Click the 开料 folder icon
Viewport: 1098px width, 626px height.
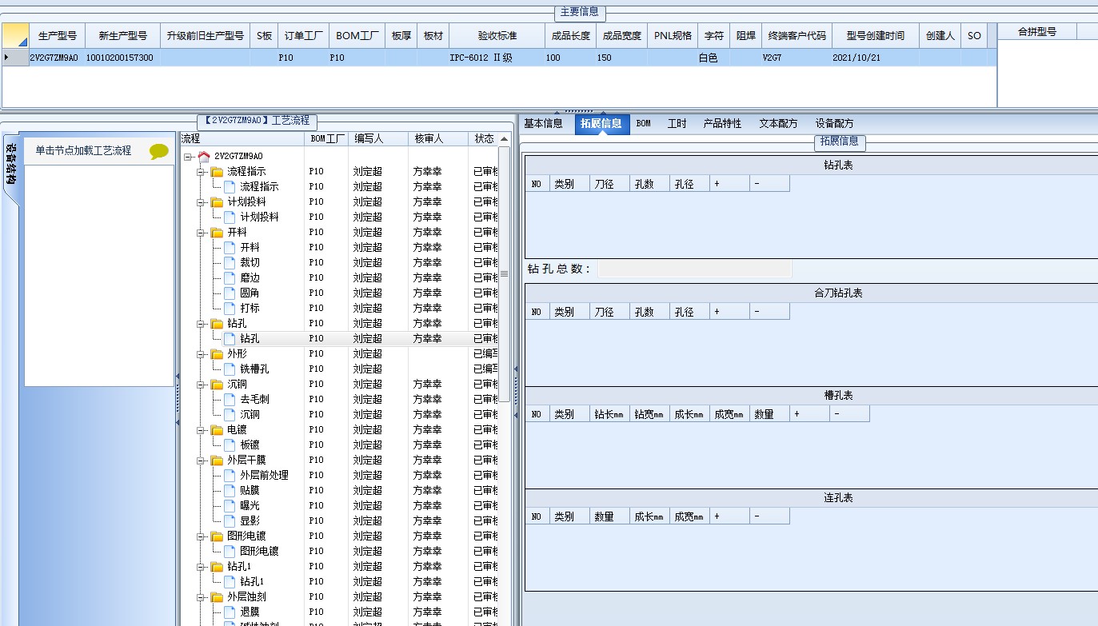[x=217, y=232]
